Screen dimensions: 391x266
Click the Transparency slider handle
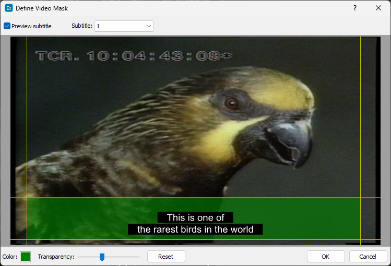[102, 257]
